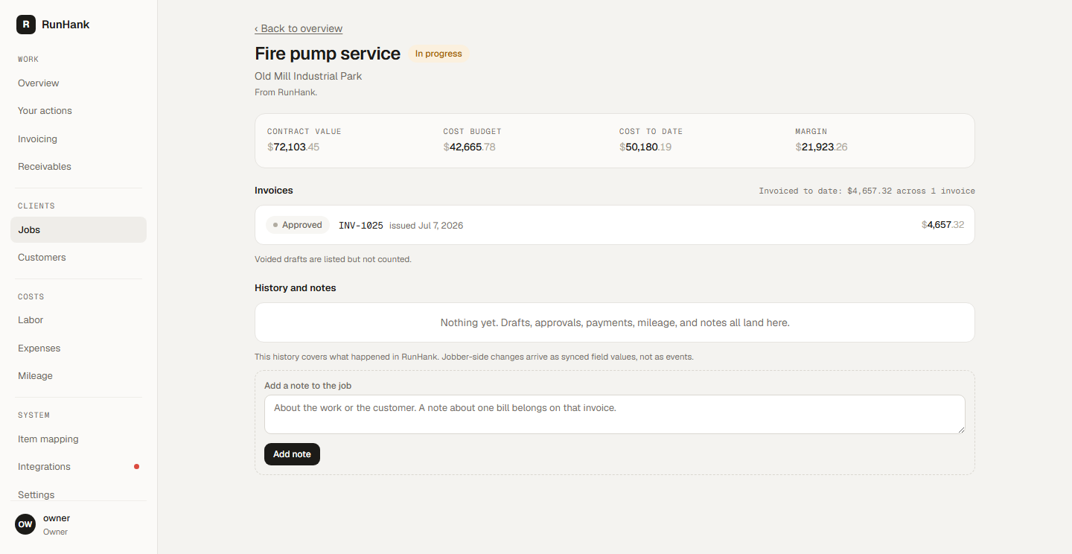Open the INV-1025 invoice row
The image size is (1072, 554).
pos(615,225)
